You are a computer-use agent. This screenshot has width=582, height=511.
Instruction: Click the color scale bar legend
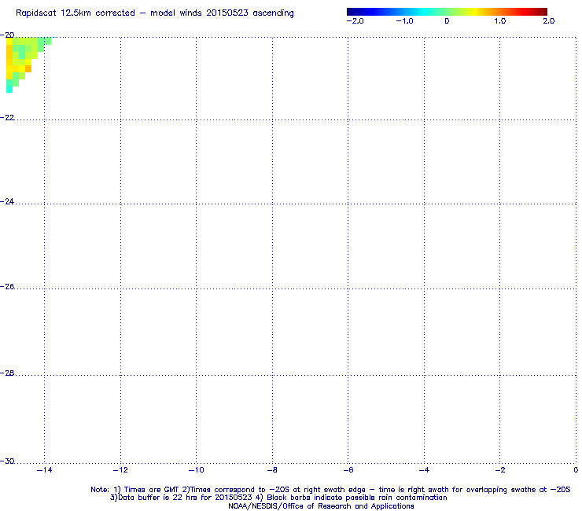click(x=447, y=12)
